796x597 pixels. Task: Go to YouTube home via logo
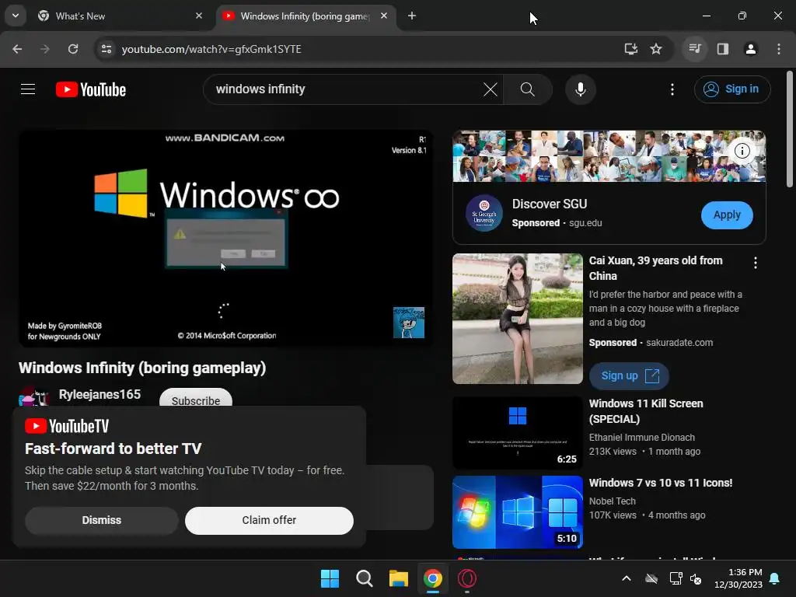tap(91, 89)
